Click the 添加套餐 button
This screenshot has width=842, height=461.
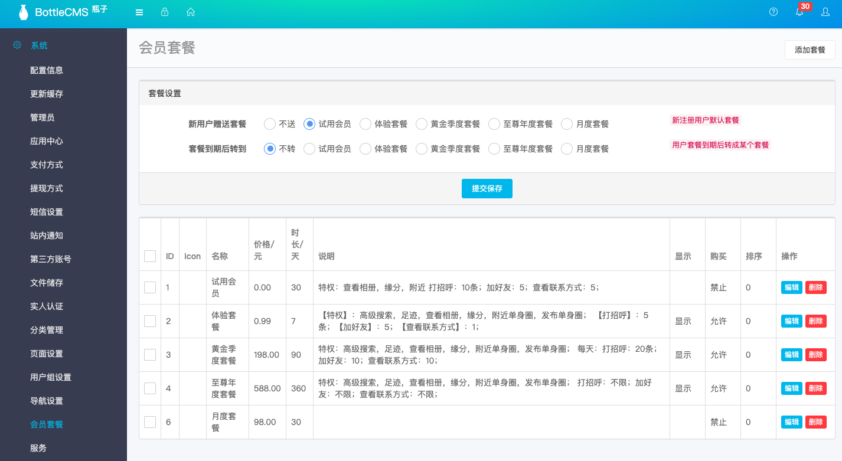(x=810, y=50)
